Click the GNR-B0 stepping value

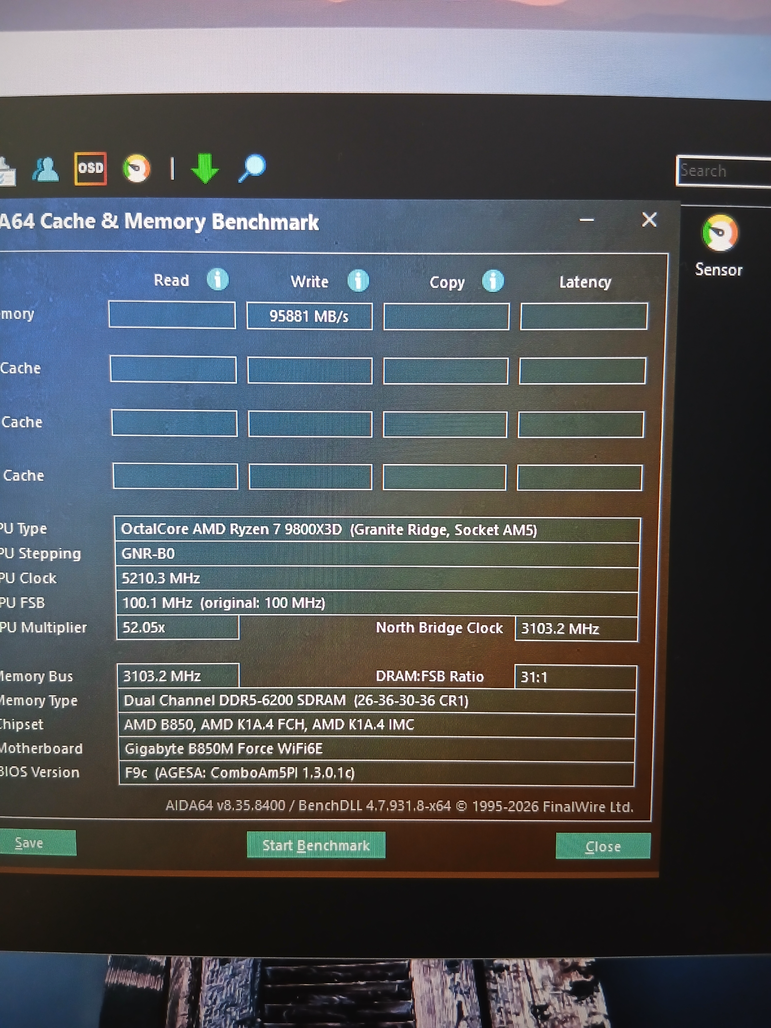pyautogui.click(x=148, y=554)
